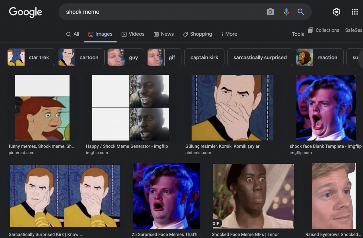Open the Tools filter options
Viewport: 363px width, 238px height.
click(x=298, y=34)
